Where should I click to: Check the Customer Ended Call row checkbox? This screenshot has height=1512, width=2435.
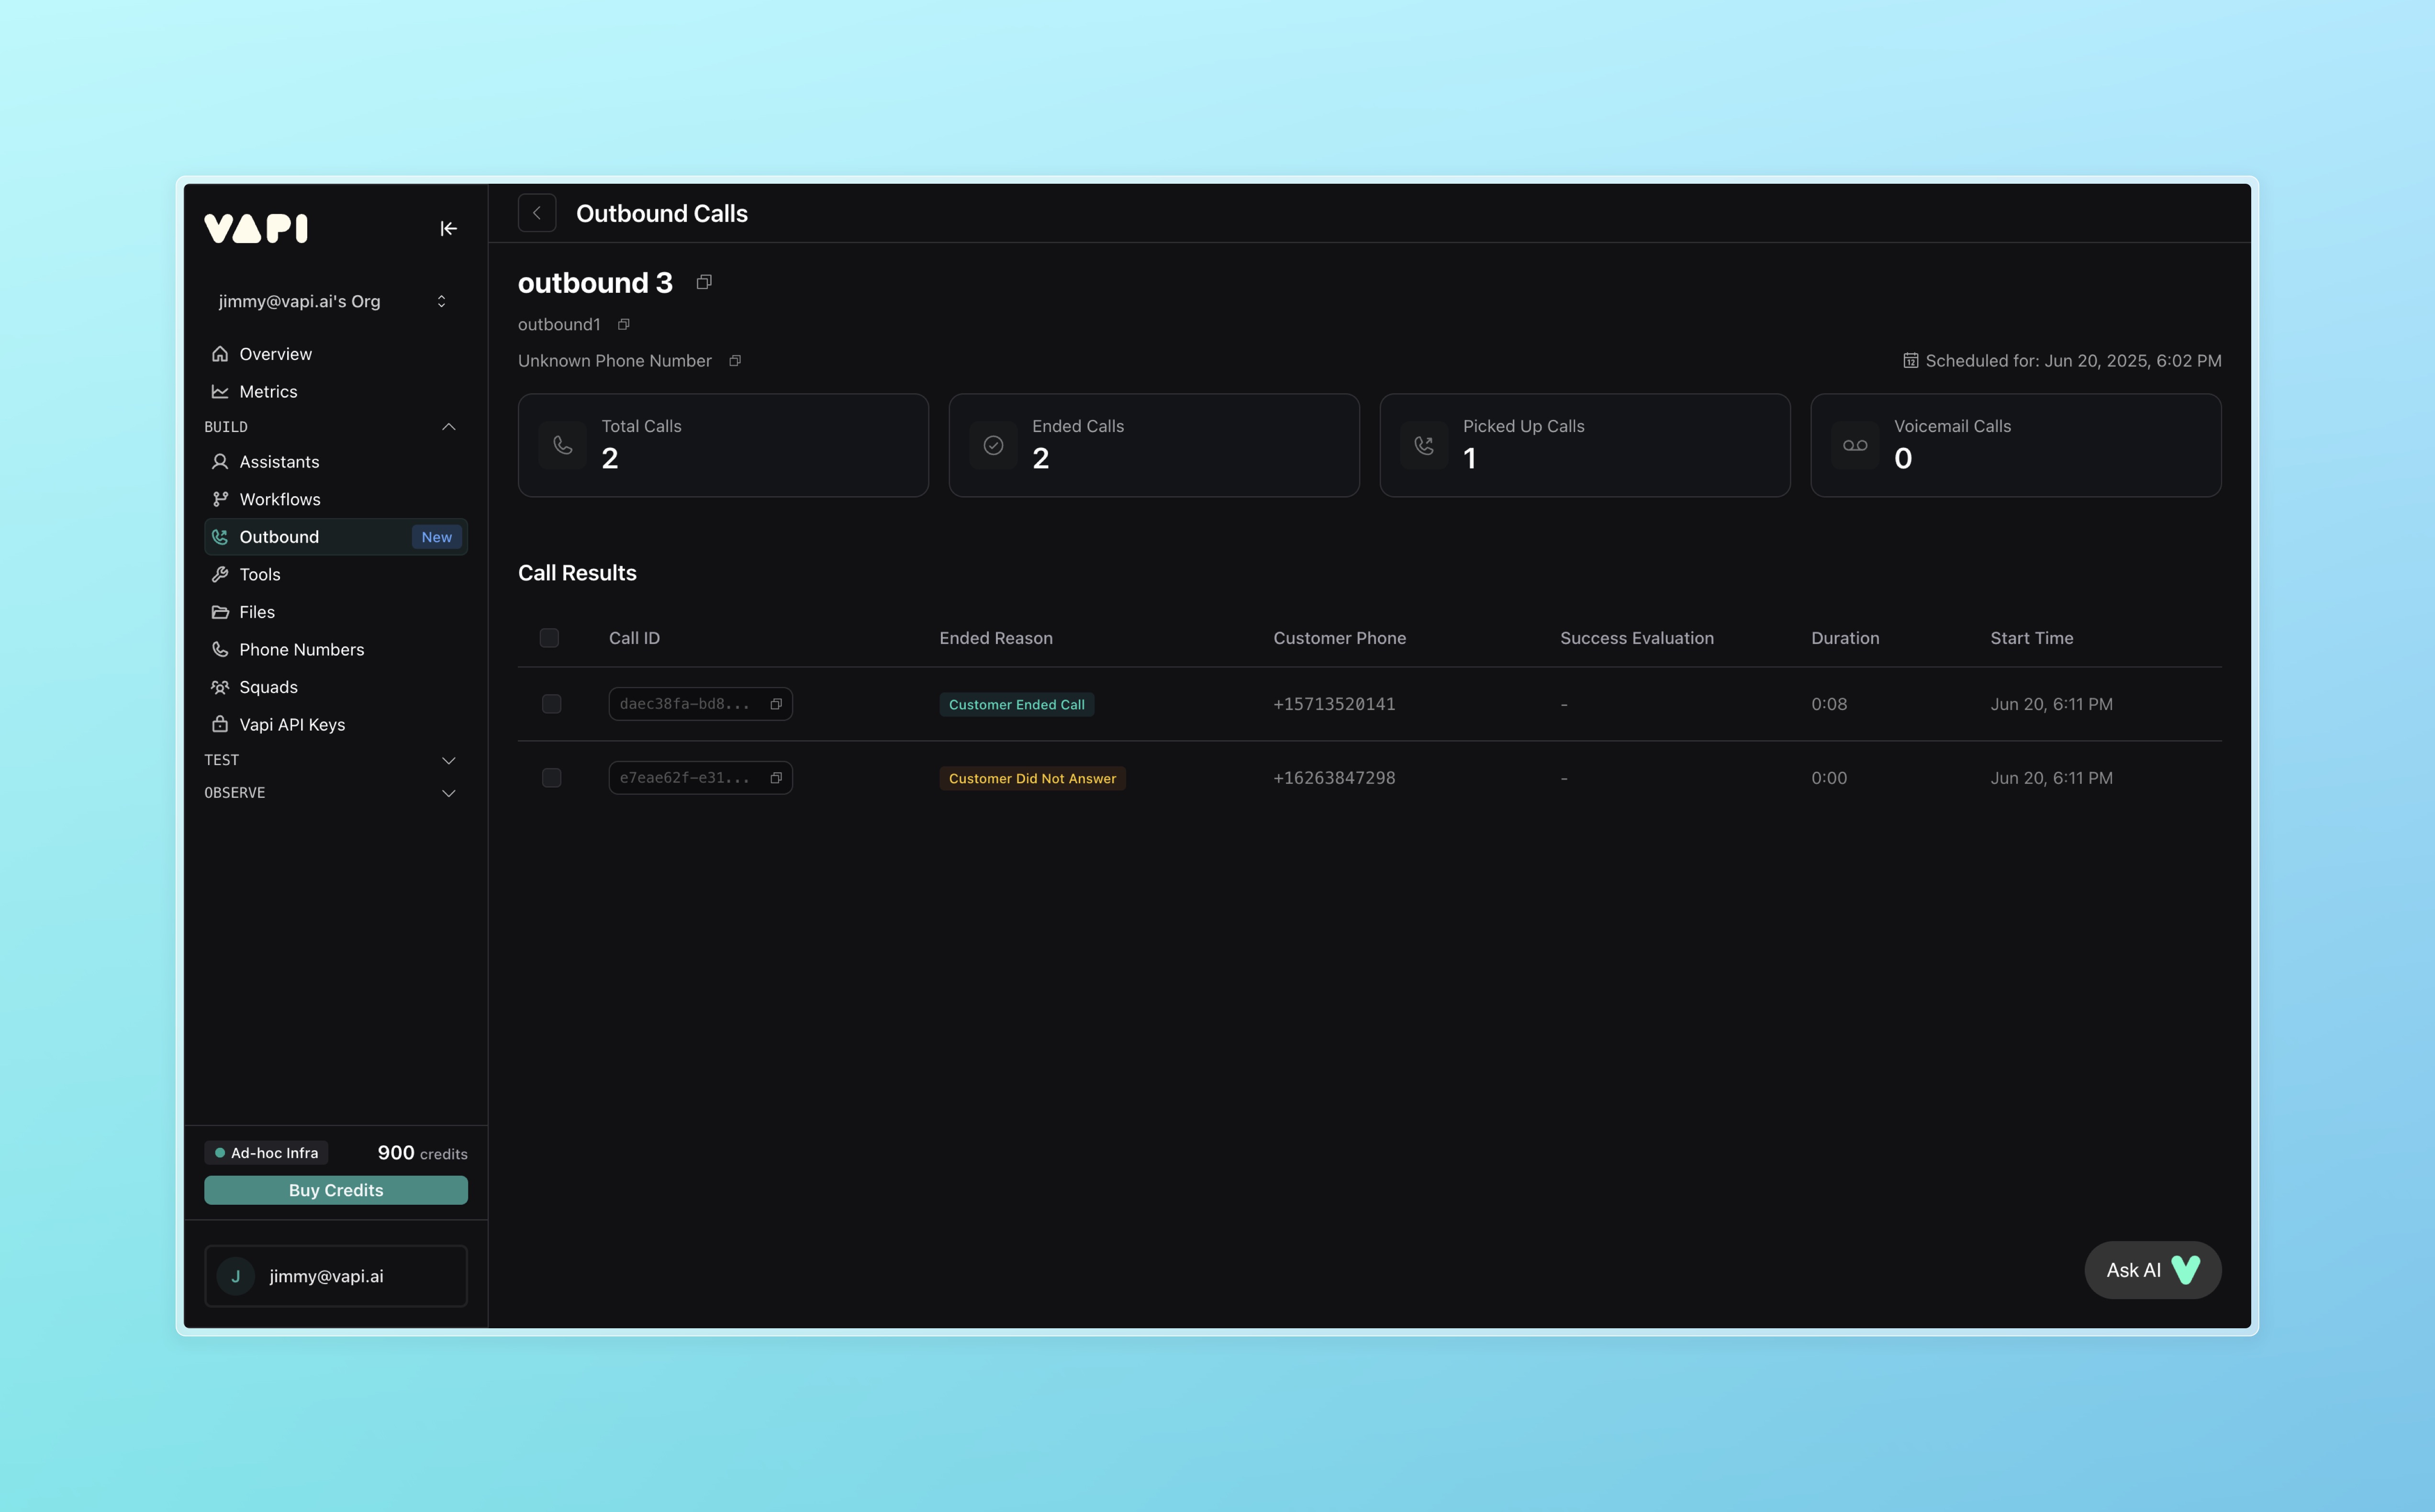click(x=551, y=704)
